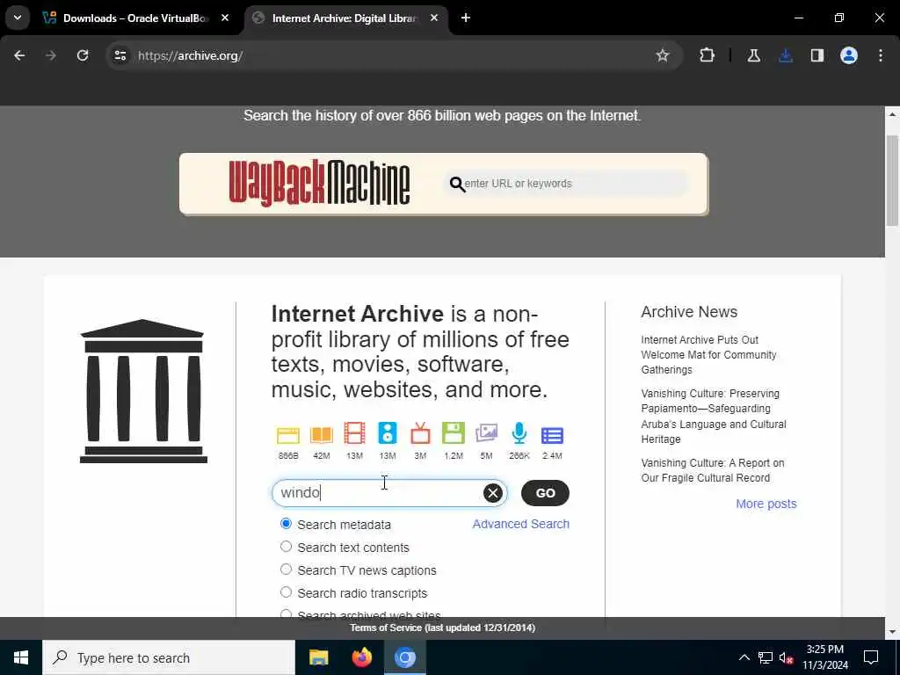This screenshot has height=675, width=900.
Task: Open the taskbar clock showing 3:25 PM
Action: tap(824, 657)
